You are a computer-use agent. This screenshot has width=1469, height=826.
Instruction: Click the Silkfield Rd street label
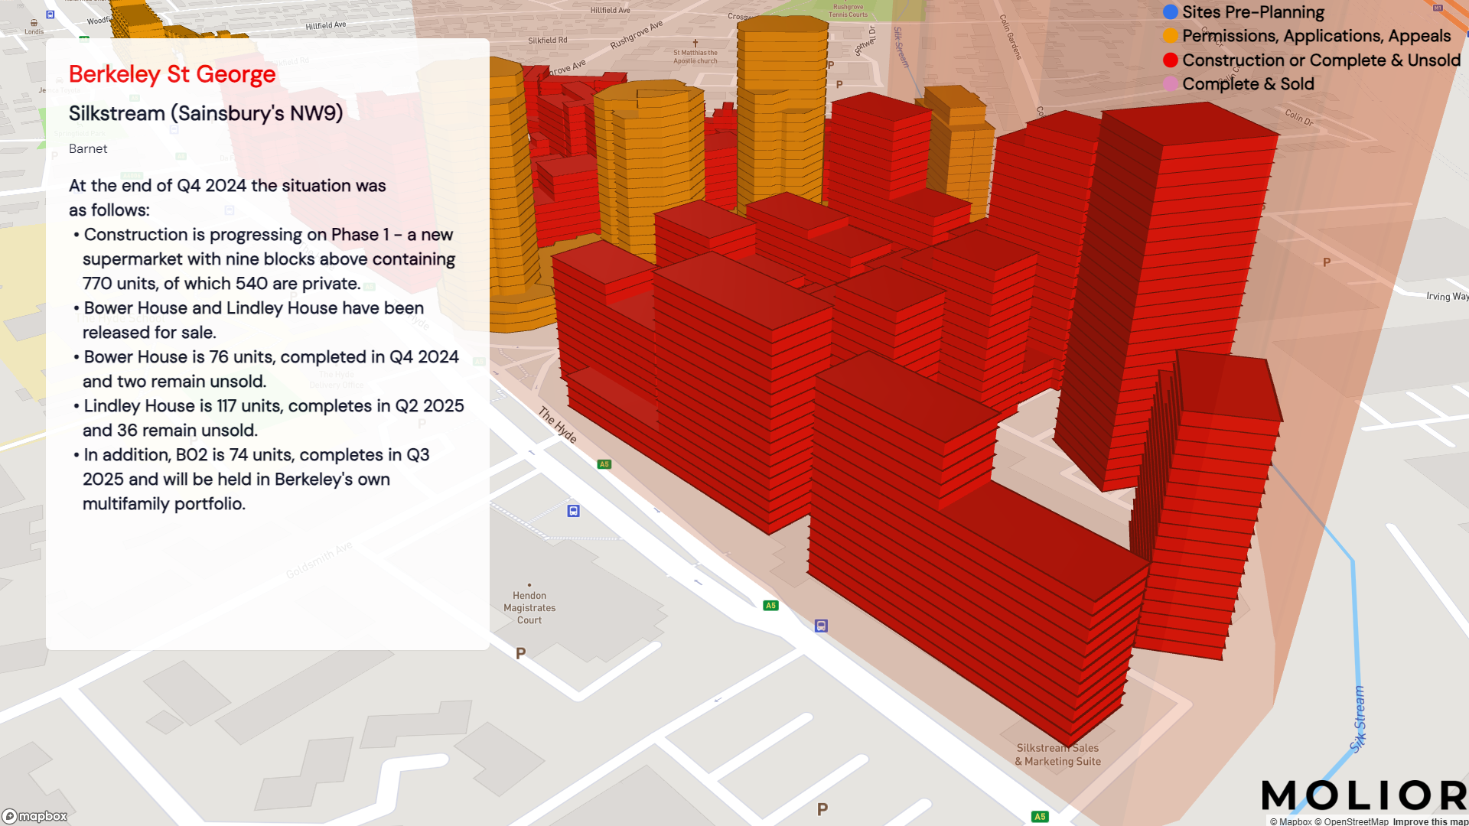coord(548,41)
